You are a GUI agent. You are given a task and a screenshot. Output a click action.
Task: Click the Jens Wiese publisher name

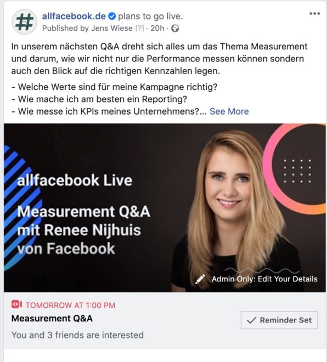112,28
